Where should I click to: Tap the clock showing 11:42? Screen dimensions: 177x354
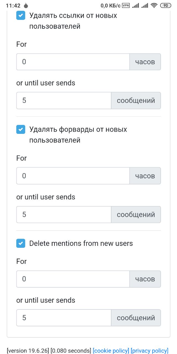tap(13, 6)
